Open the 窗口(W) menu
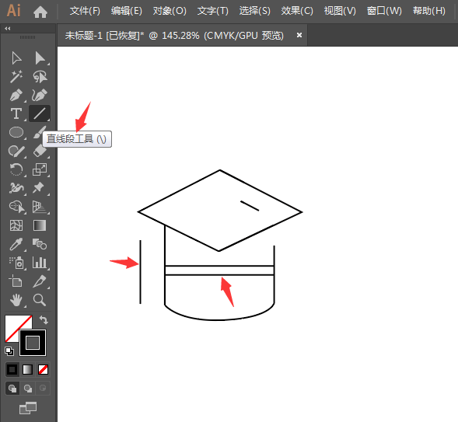Viewport: 458px width, 422px height. point(384,11)
